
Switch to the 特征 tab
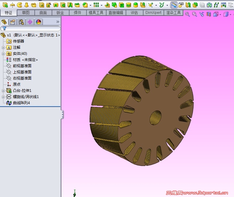(8, 13)
